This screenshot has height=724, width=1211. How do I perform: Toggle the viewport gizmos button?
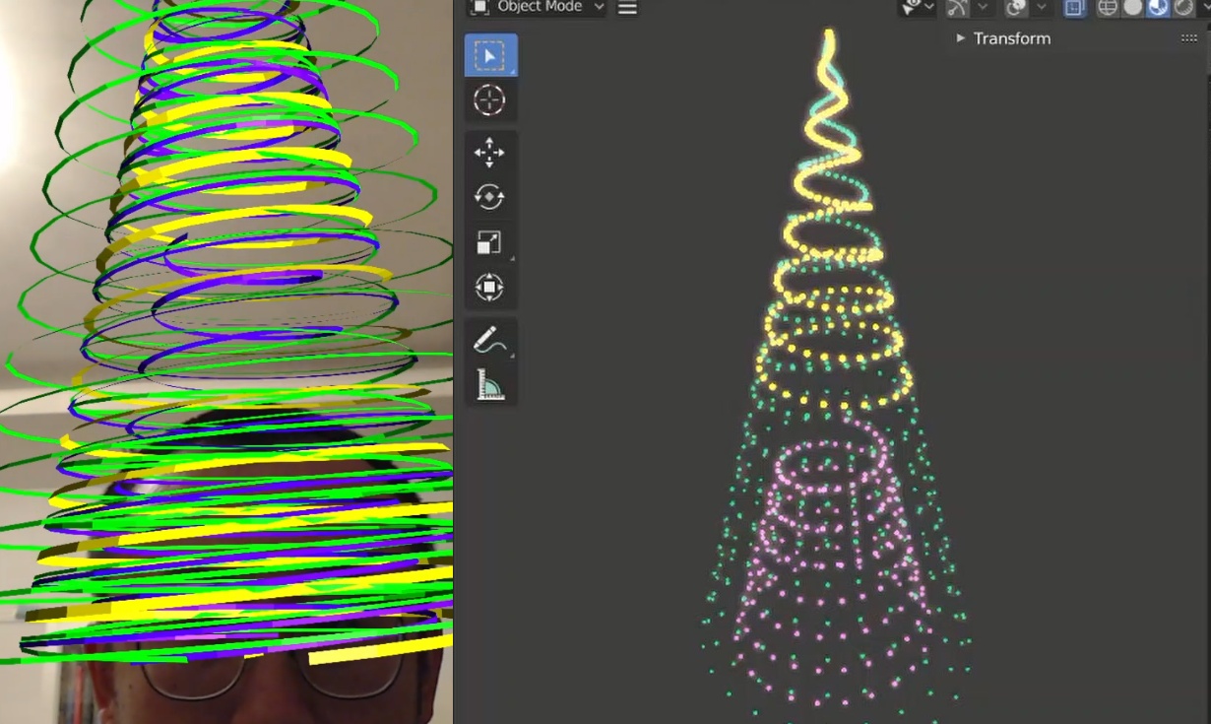coord(957,7)
